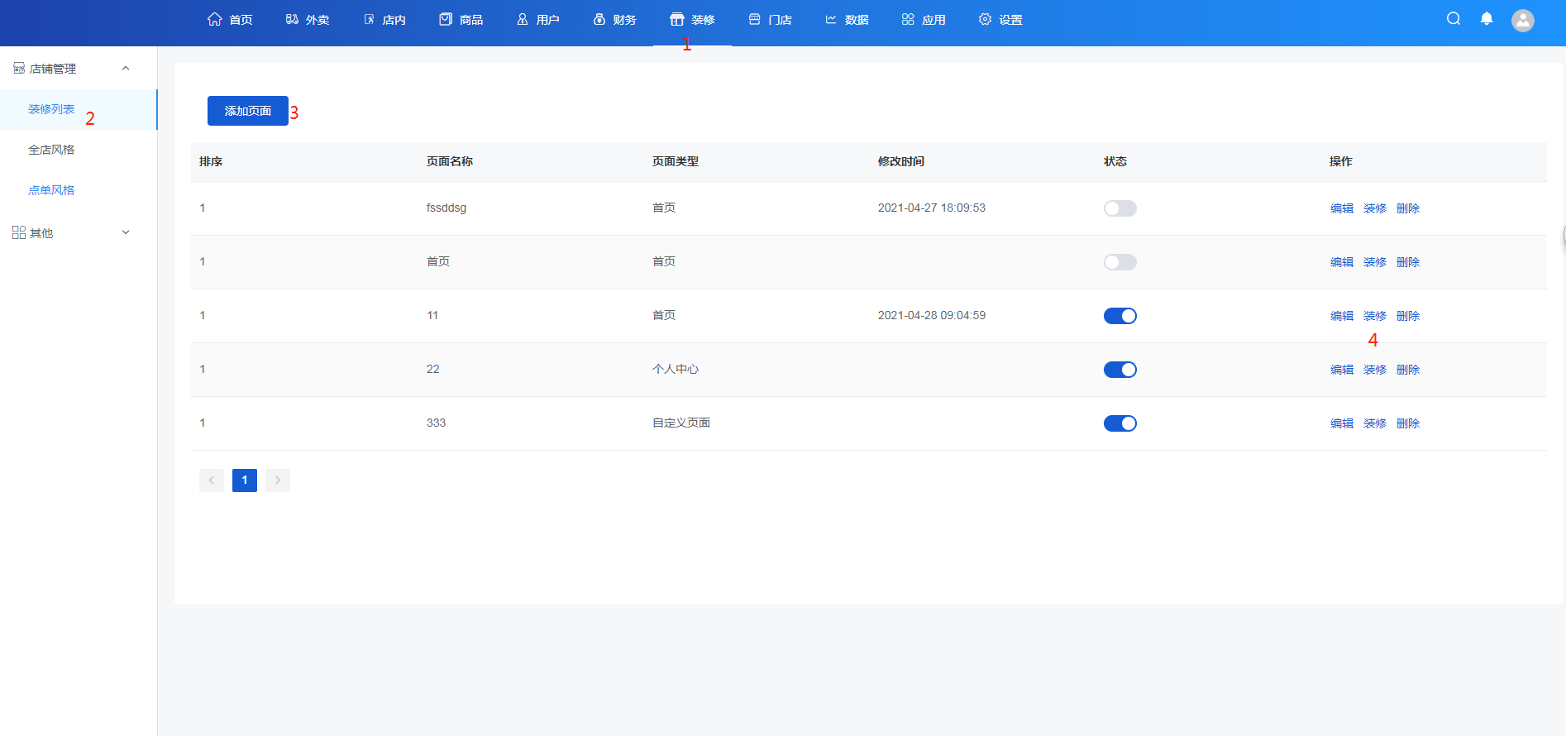Click 装修 for the fssddsg row
Viewport: 1566px width, 736px height.
pos(1375,208)
